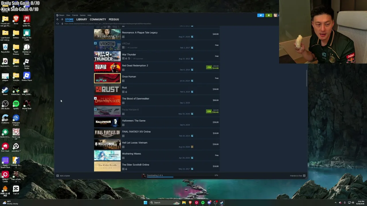Select the Spotify desktop shortcut

pos(16,105)
